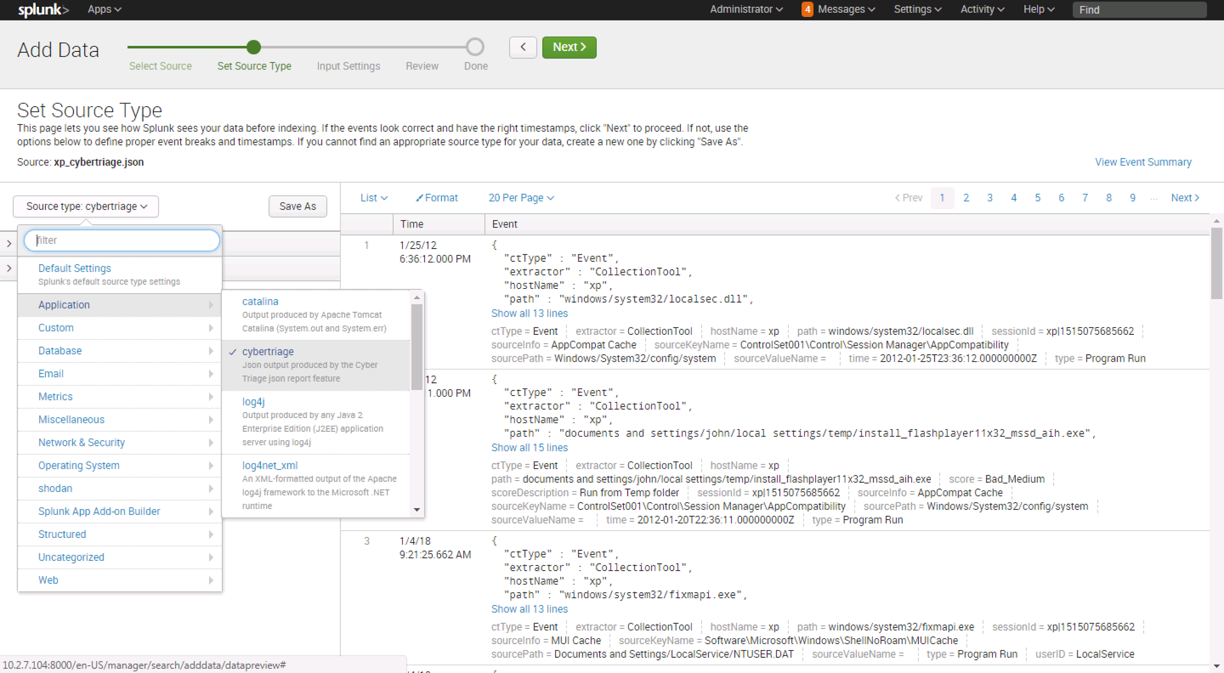Expand the Network & Security category
The image size is (1224, 673).
point(119,443)
